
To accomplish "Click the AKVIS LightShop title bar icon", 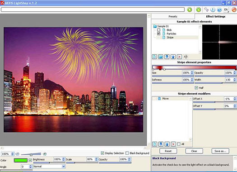I will click(x=2, y=3).
